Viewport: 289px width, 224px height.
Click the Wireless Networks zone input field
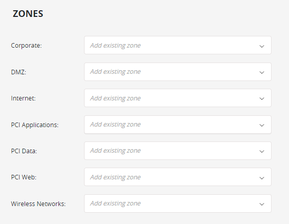pyautogui.click(x=178, y=203)
